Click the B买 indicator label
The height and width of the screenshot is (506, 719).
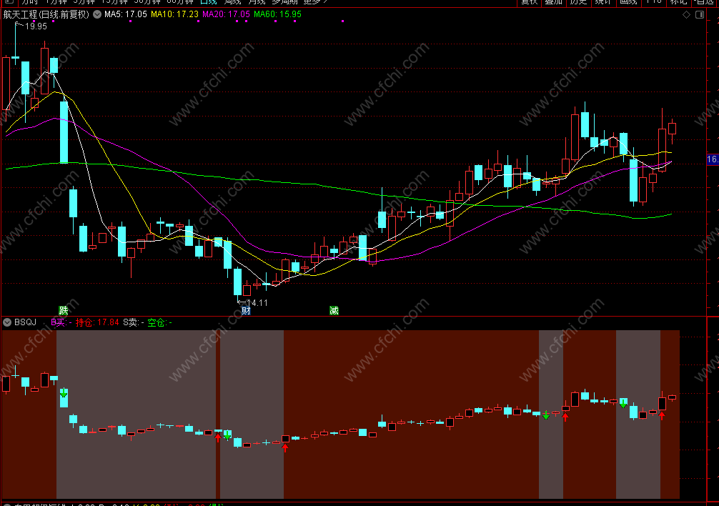[61, 322]
